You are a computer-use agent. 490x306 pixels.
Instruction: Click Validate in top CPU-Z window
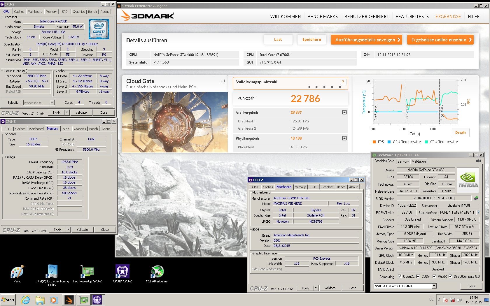pyautogui.click(x=81, y=112)
